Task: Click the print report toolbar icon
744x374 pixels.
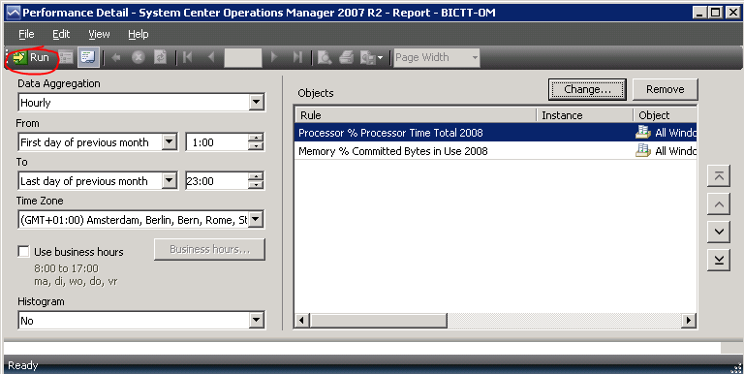Action: point(347,58)
